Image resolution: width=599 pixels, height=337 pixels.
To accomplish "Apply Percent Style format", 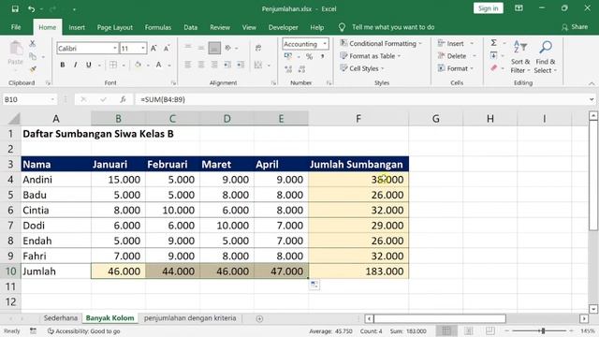I will [x=309, y=56].
